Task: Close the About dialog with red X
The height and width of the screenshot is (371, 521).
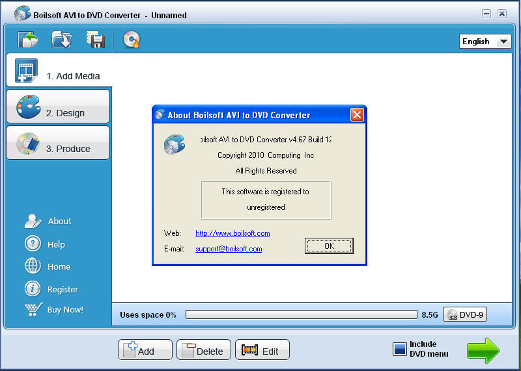Action: [x=357, y=115]
